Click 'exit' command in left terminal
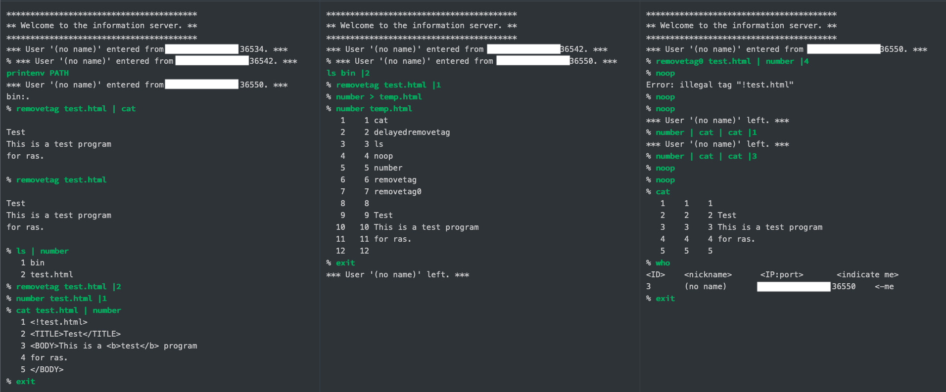This screenshot has width=946, height=392. 25,382
